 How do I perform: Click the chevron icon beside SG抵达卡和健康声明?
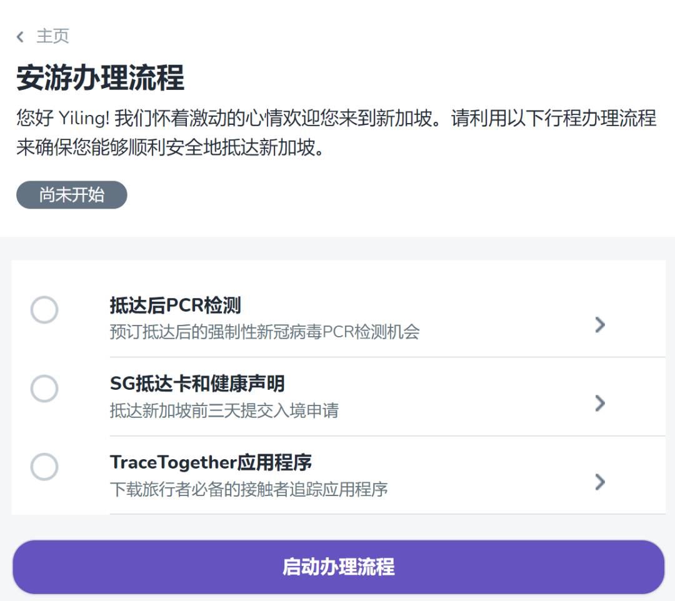click(600, 403)
